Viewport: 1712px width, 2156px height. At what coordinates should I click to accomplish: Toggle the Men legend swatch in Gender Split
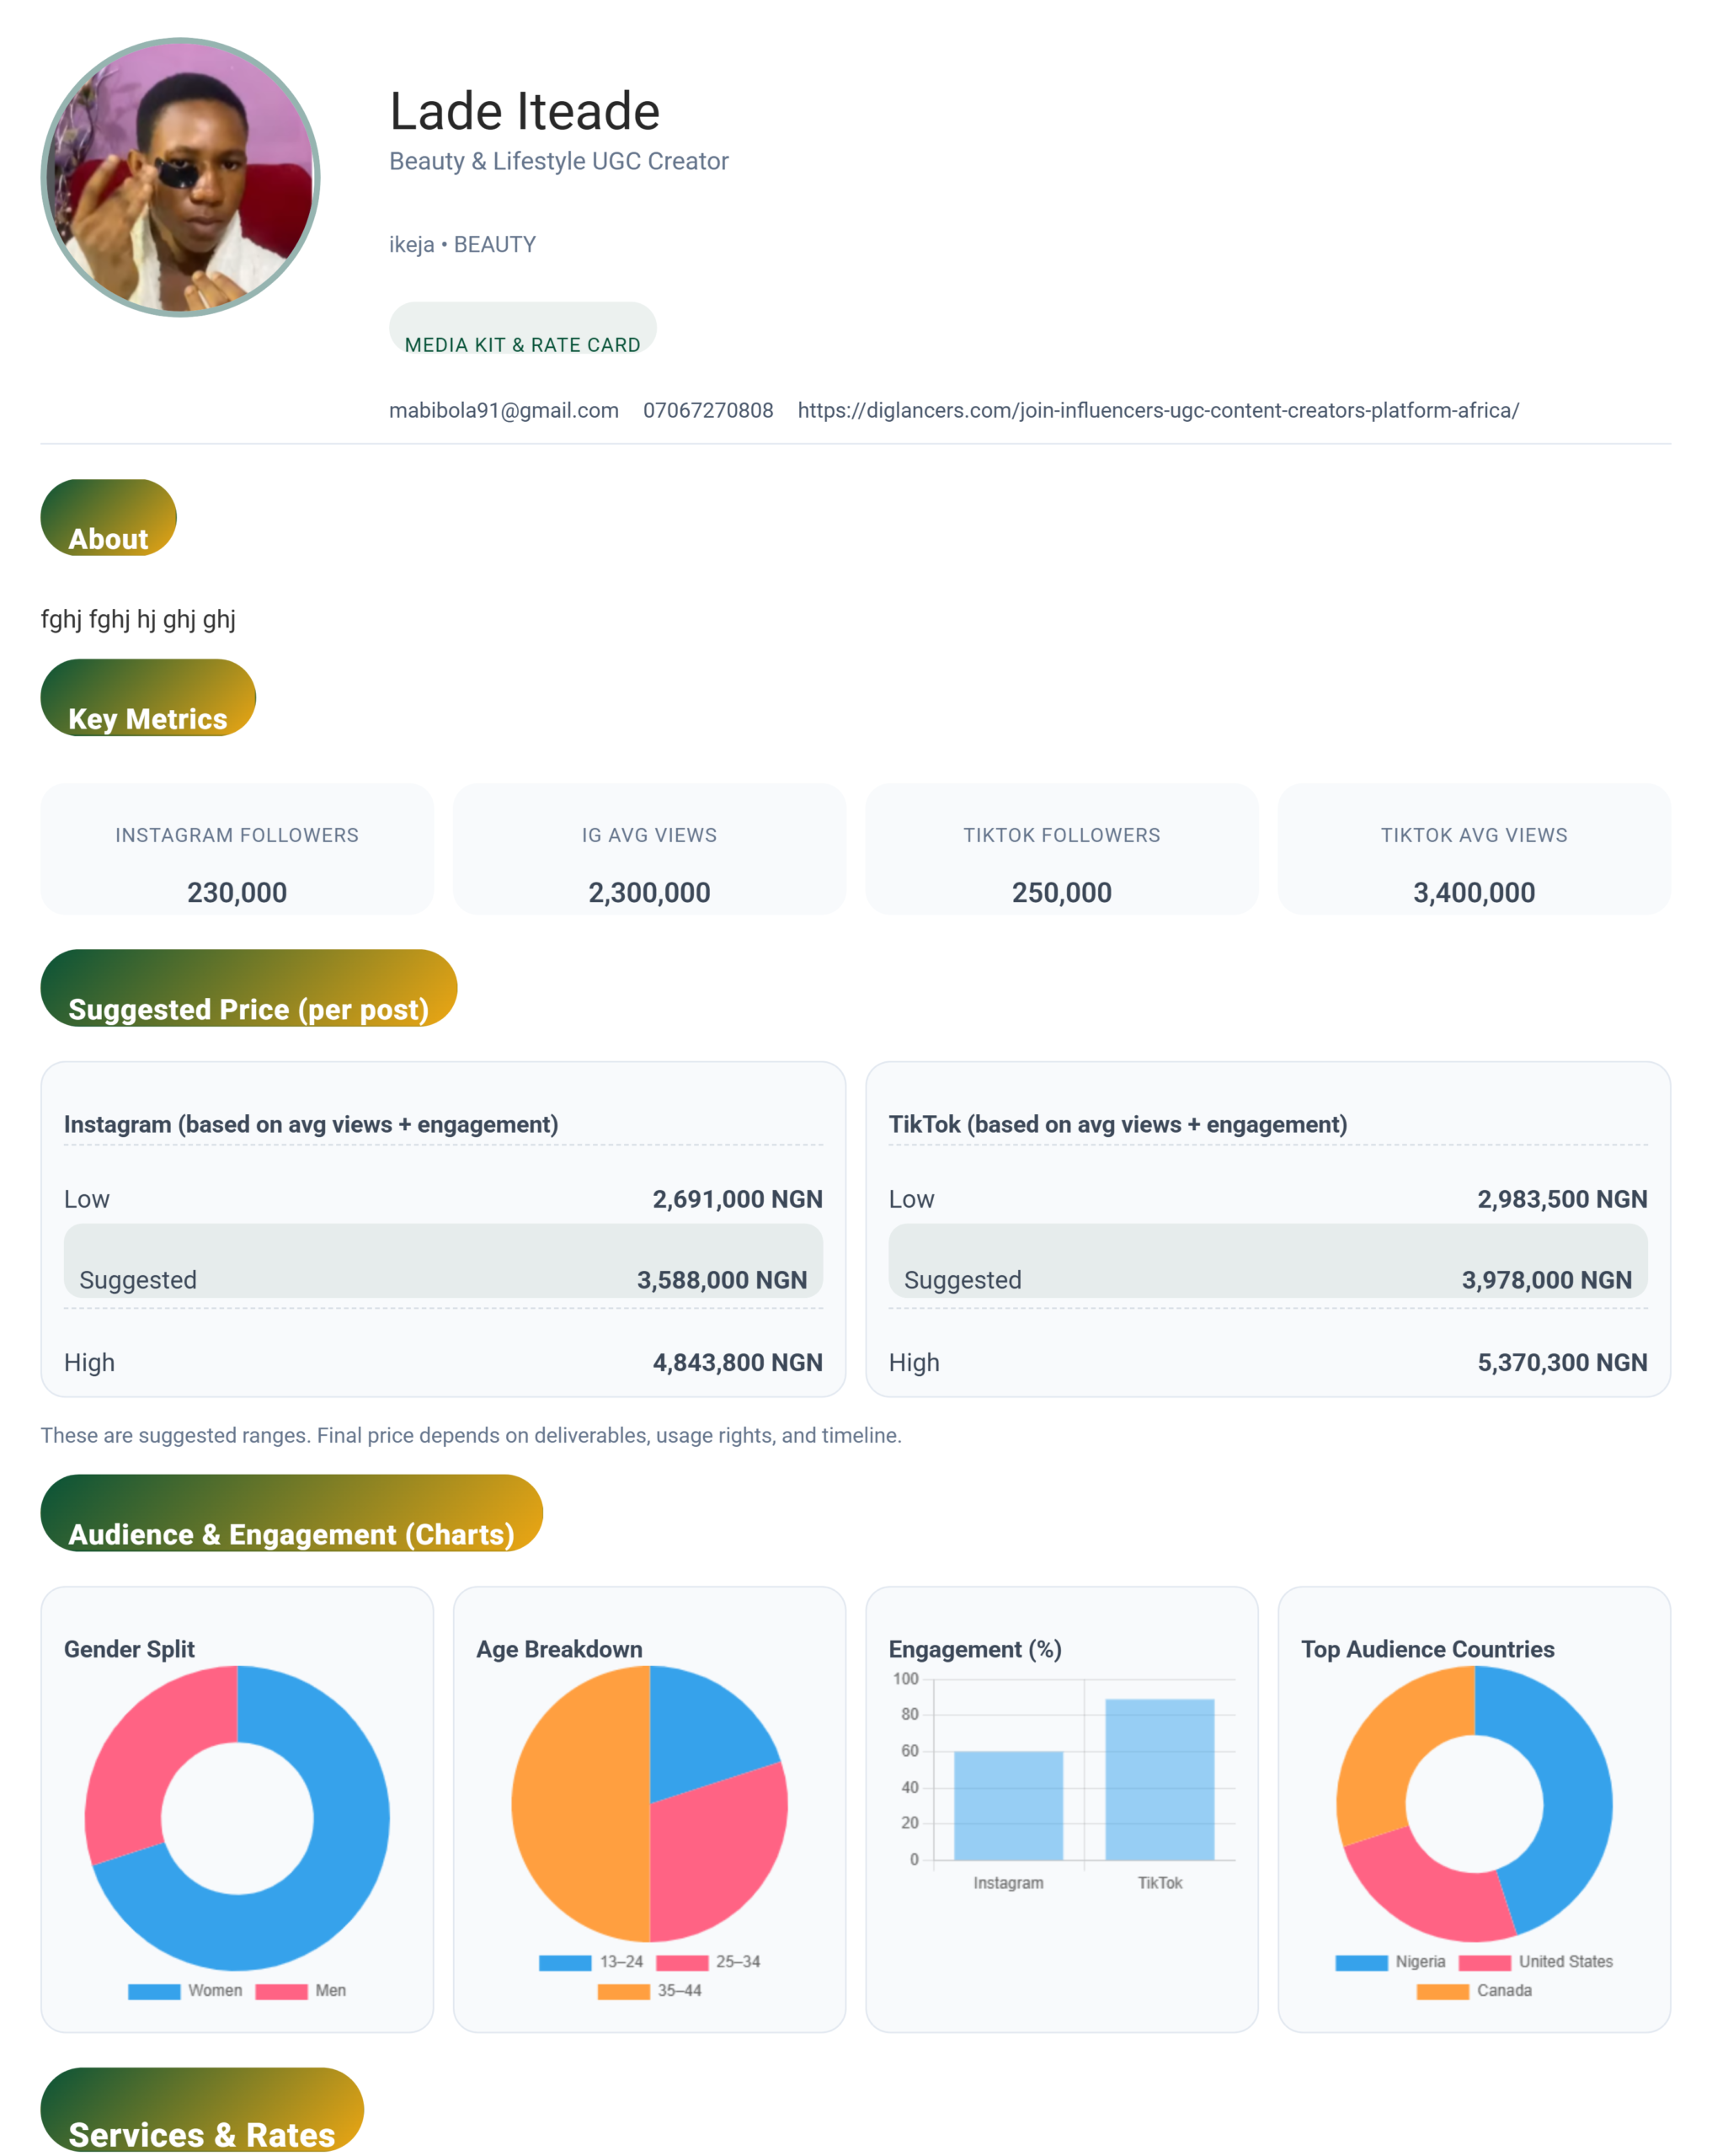coord(281,1991)
